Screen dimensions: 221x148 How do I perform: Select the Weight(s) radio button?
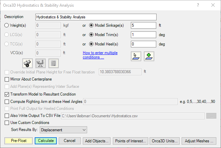[6, 25]
